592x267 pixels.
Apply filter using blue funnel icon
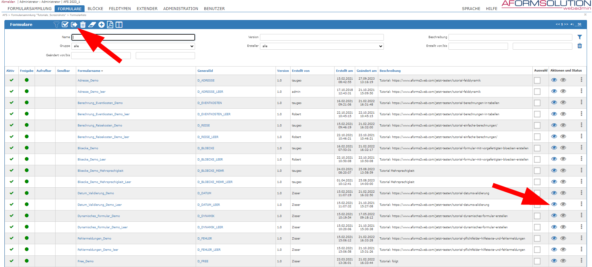[x=580, y=37]
